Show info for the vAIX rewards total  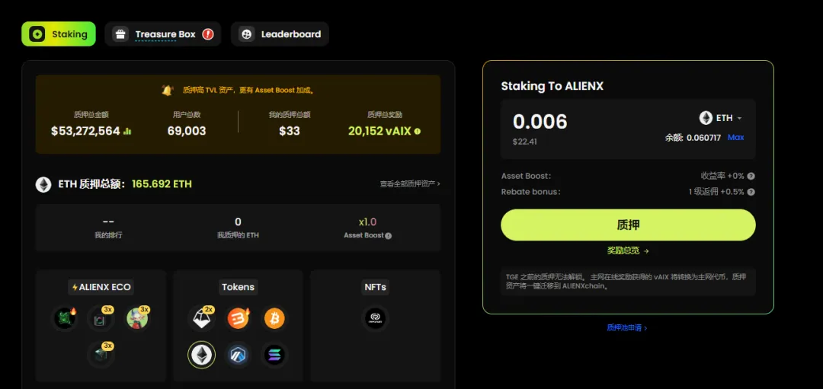tap(418, 131)
